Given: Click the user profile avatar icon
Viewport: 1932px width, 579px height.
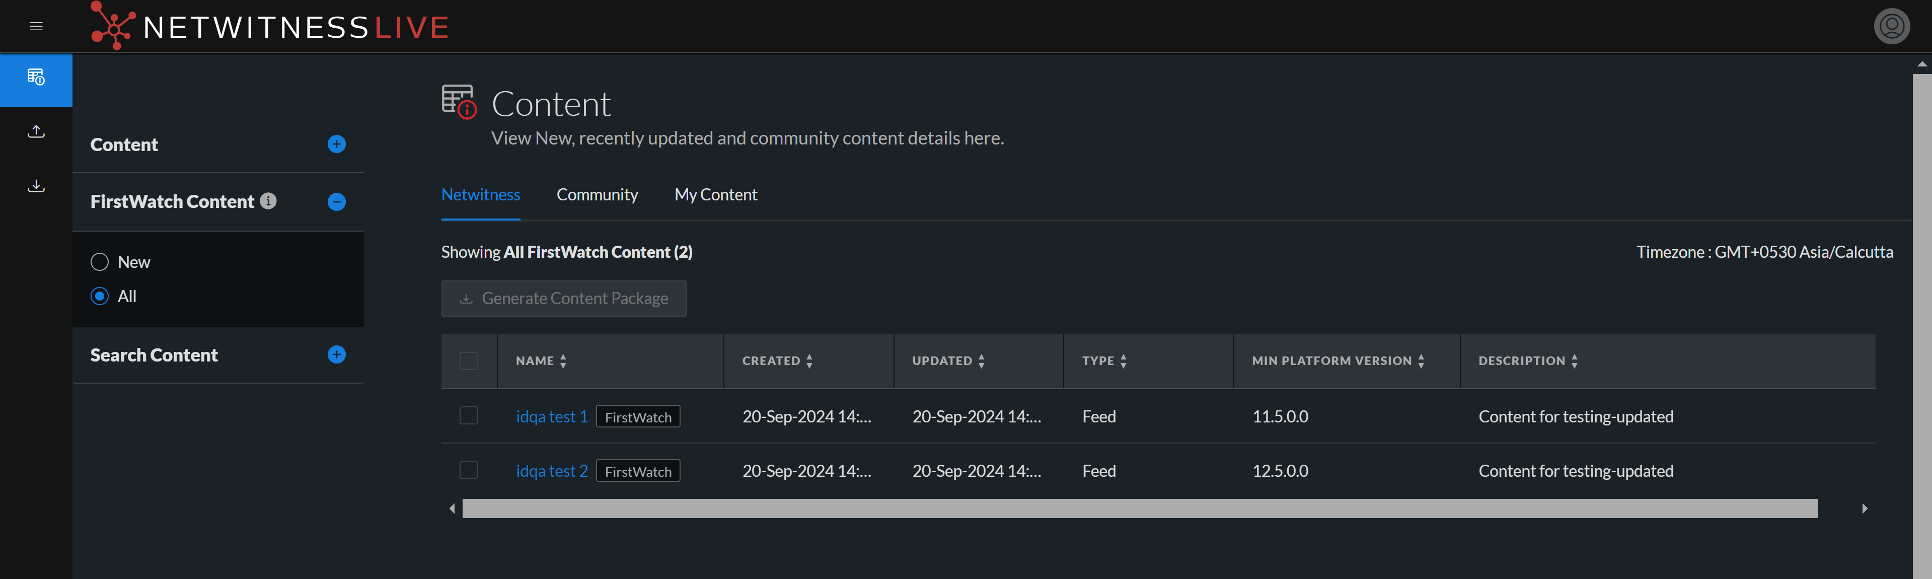Looking at the screenshot, I should pyautogui.click(x=1891, y=26).
